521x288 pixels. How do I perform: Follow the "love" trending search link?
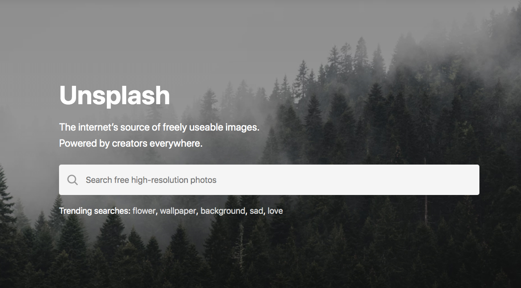(275, 211)
